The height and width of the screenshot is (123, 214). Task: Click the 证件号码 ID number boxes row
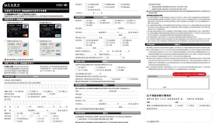[x=33, y=102]
